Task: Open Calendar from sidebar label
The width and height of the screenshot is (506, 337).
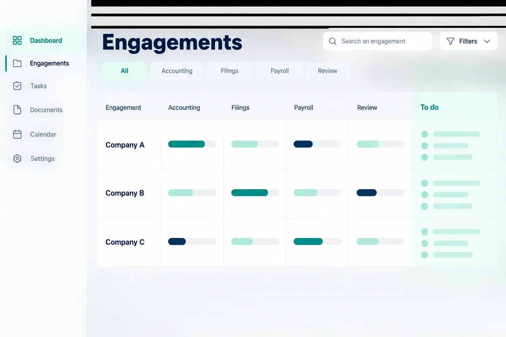Action: click(x=43, y=134)
